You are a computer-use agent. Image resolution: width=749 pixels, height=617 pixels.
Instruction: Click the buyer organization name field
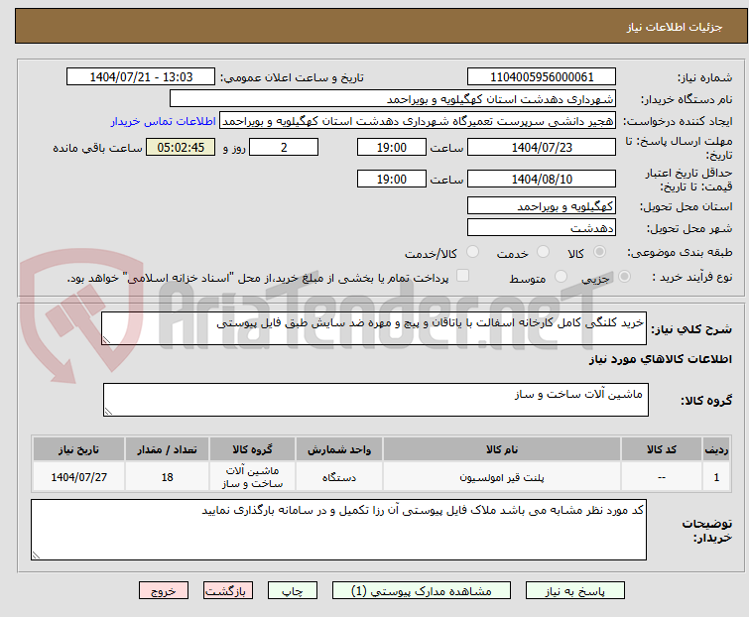pyautogui.click(x=393, y=99)
